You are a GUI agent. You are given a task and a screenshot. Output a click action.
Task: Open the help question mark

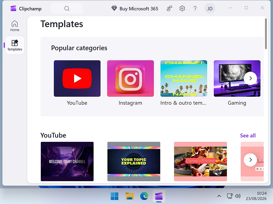(x=195, y=8)
